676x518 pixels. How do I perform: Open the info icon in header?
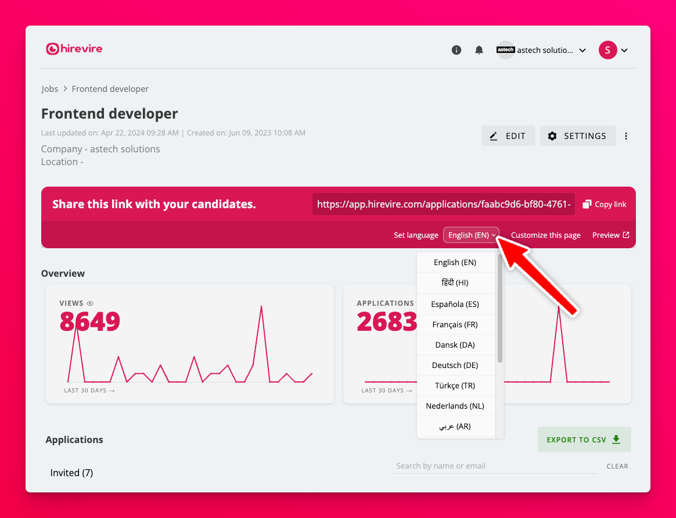point(456,50)
